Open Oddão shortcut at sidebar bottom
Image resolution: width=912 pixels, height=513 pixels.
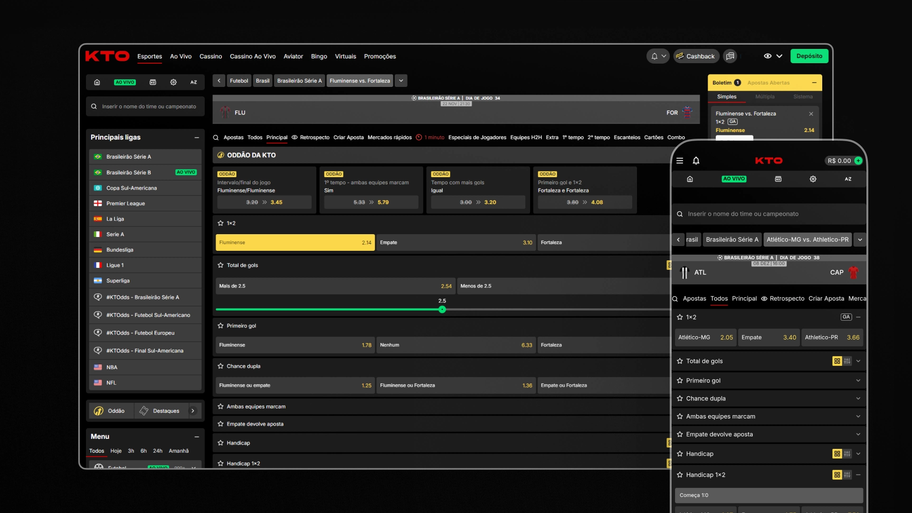click(111, 411)
